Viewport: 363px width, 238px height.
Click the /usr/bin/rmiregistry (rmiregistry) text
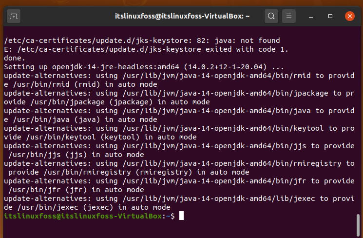click(x=118, y=172)
